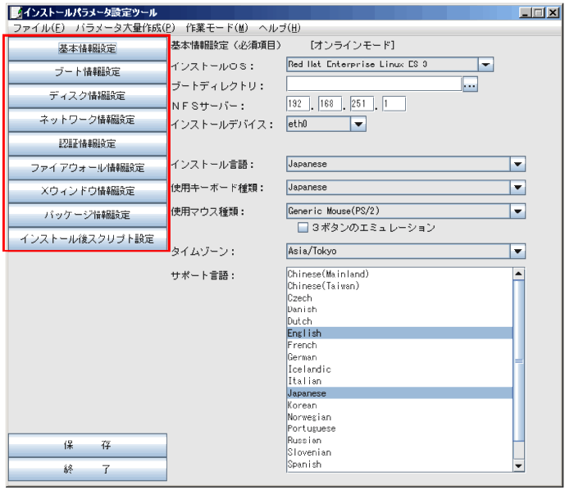The image size is (565, 490).
Task: Open the インストールデバイス eth0 dropdown
Action: [358, 124]
